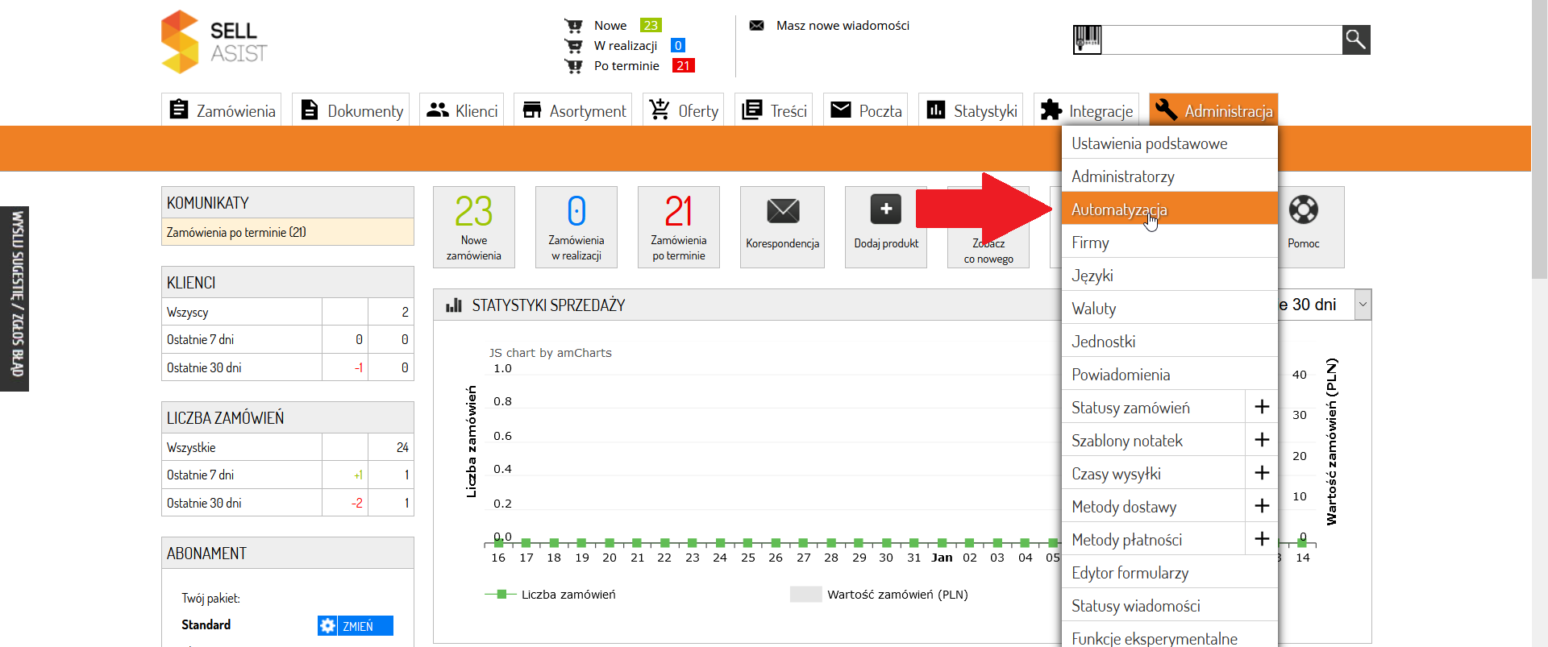Open the Wyślij sugestię / Zgłoś błąd side tab
Viewport: 1548px width, 647px height.
(x=15, y=299)
